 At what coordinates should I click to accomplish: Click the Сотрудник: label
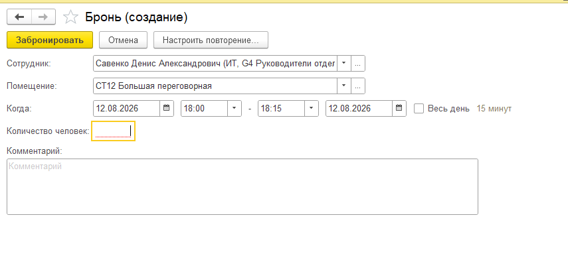tap(29, 64)
